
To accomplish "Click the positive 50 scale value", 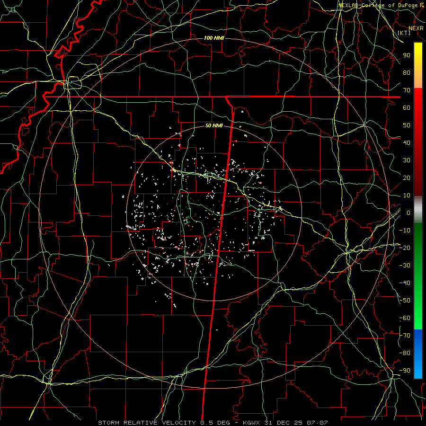I will 407,125.
